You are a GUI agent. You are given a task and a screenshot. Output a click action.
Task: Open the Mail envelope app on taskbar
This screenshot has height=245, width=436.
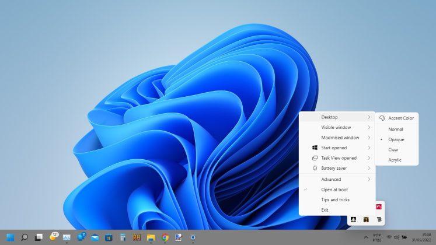pos(95,237)
